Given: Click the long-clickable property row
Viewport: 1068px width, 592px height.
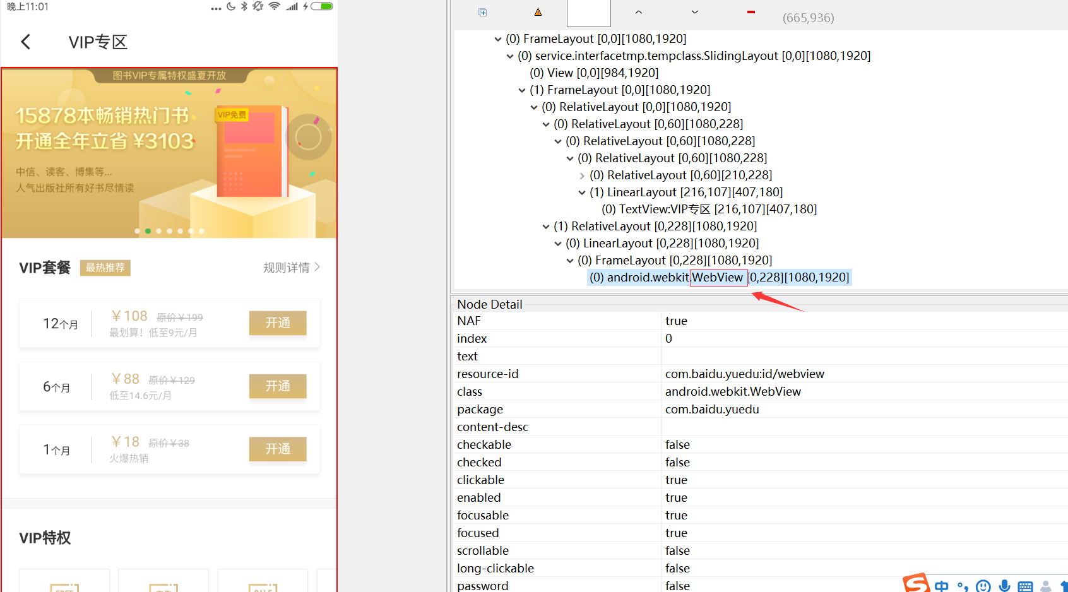Looking at the screenshot, I should 761,568.
